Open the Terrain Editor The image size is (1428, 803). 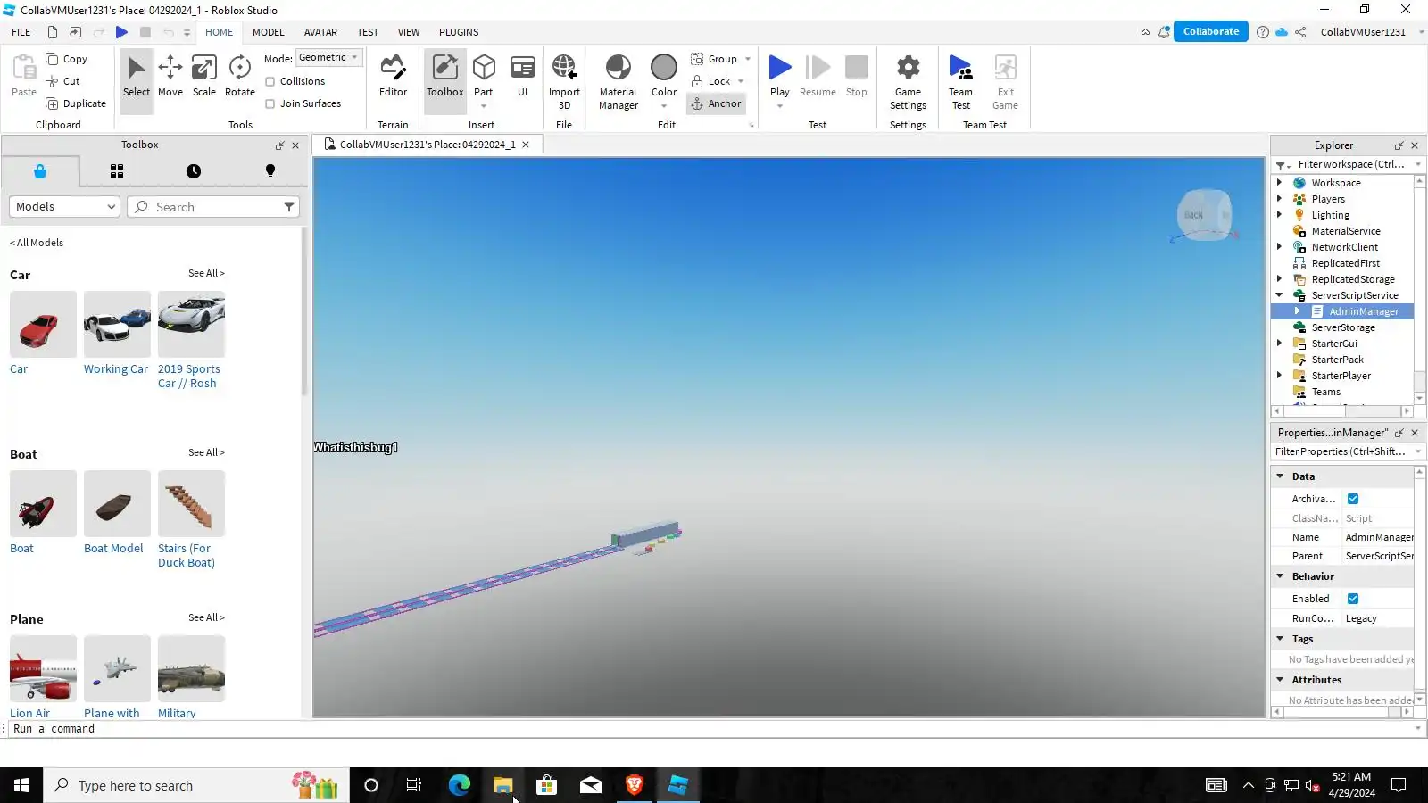tap(393, 77)
